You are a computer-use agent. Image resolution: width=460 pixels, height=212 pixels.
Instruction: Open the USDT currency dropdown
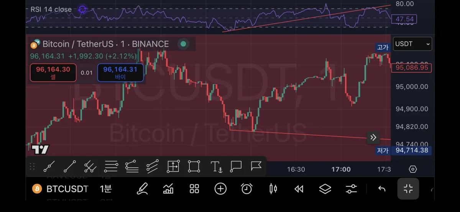(x=412, y=44)
